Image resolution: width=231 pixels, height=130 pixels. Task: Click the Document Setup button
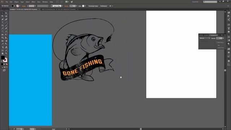click(93, 6)
